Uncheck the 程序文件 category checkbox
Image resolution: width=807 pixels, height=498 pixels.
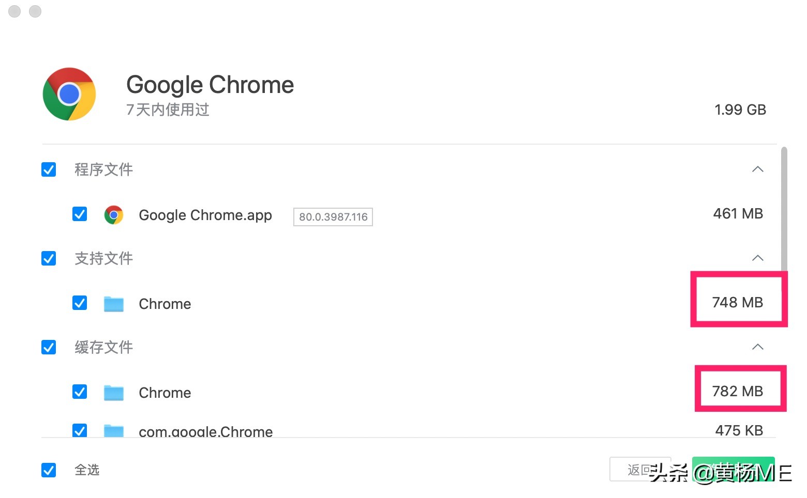pos(49,169)
